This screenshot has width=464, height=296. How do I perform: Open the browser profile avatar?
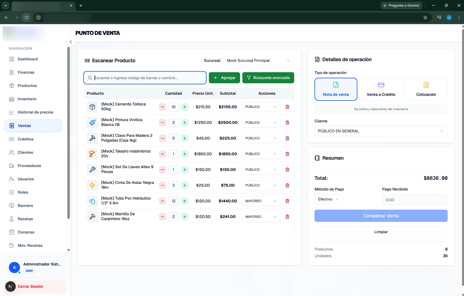449,17
